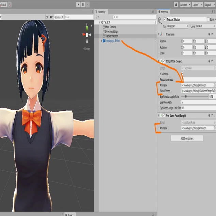Screen dimensions: 216x216
Task: Open the Layer Default dropdown
Action: coord(206,26)
